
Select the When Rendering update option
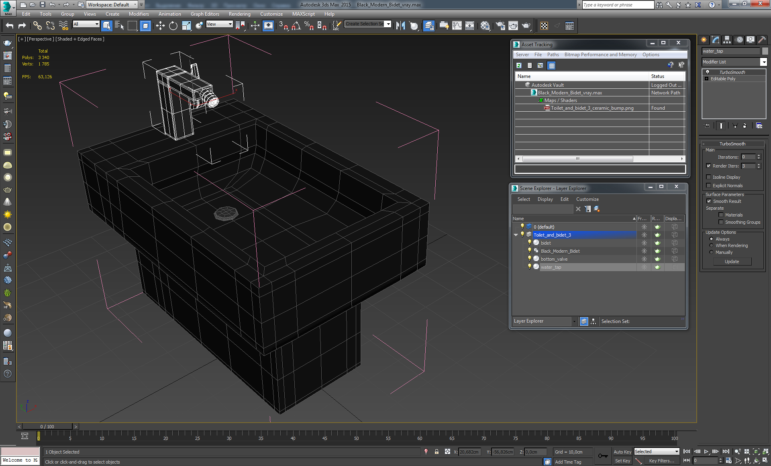[x=711, y=245]
